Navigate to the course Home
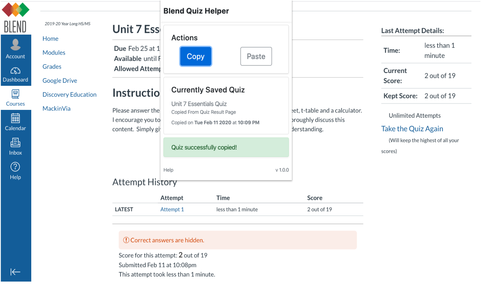Image resolution: width=482 pixels, height=301 pixels. click(50, 38)
